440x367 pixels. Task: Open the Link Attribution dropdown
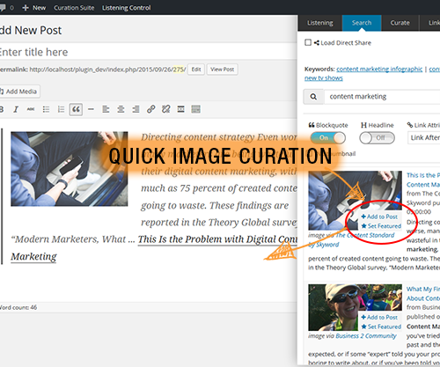[424, 137]
